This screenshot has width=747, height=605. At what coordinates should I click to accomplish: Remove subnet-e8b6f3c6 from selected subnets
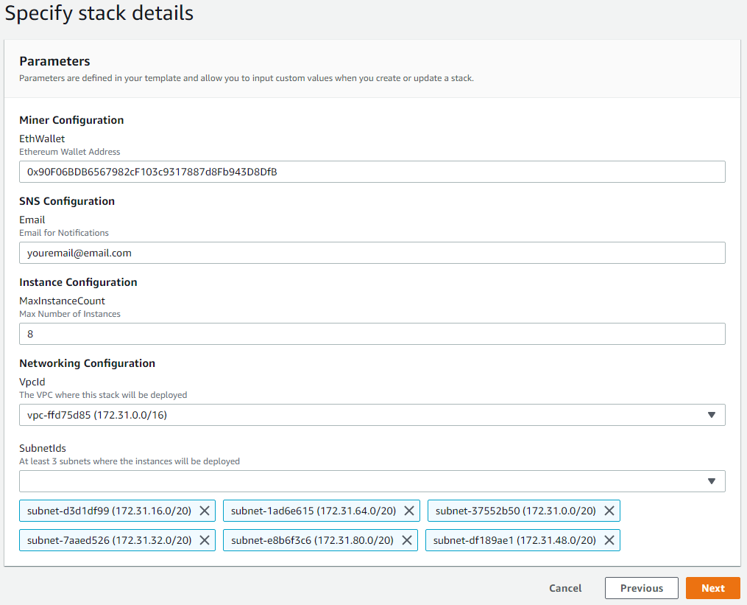[407, 539]
